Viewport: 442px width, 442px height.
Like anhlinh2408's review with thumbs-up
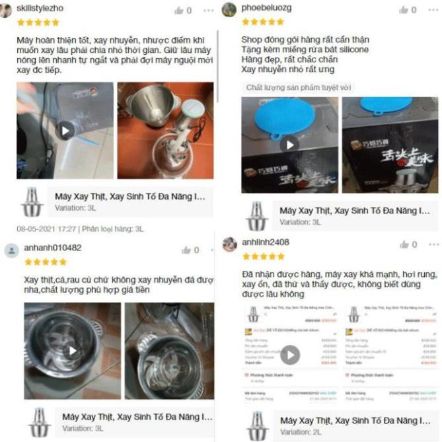pos(404,244)
